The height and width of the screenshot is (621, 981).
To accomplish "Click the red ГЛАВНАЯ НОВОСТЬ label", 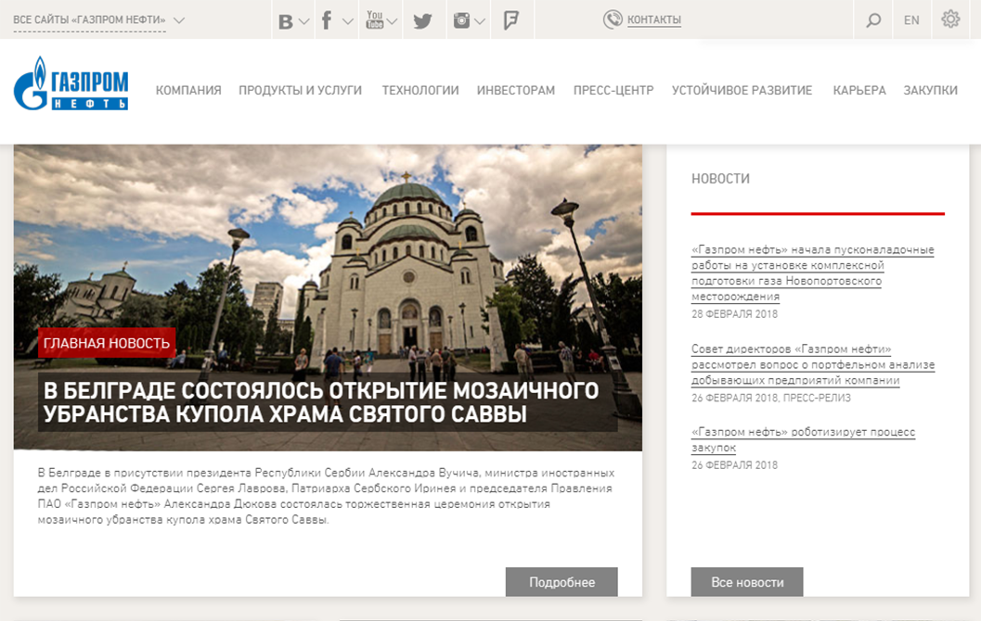I will [105, 343].
